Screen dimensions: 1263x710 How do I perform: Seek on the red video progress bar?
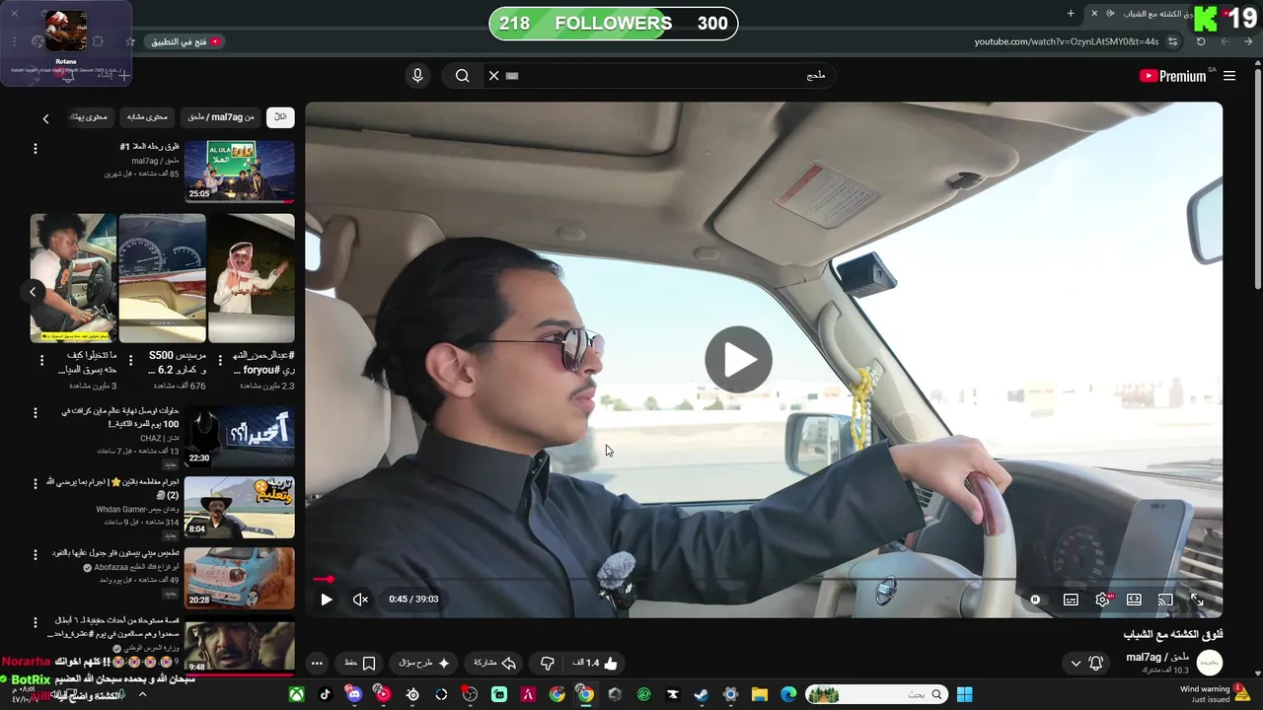pyautogui.click(x=764, y=579)
